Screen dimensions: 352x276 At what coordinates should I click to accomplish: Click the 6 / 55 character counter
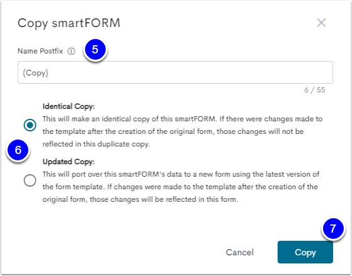(315, 90)
